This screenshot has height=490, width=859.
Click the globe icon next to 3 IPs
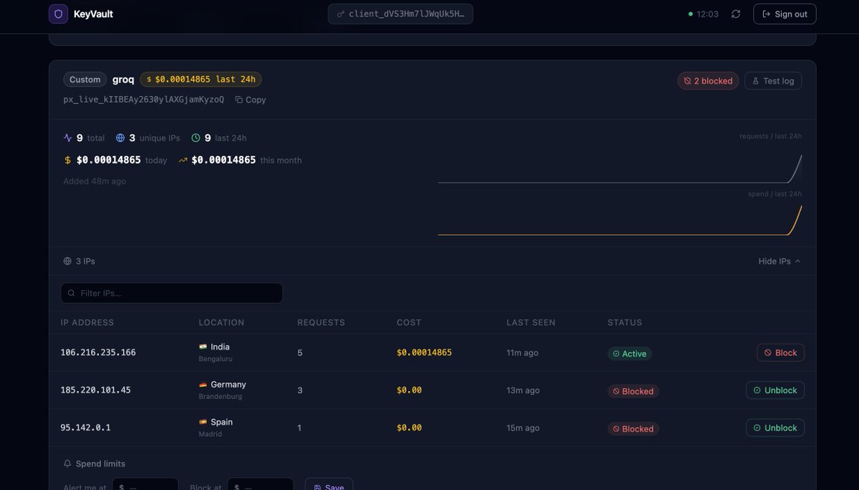68,261
